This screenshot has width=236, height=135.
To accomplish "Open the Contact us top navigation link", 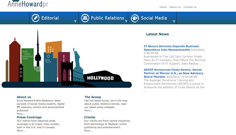I will pyautogui.click(x=190, y=7).
